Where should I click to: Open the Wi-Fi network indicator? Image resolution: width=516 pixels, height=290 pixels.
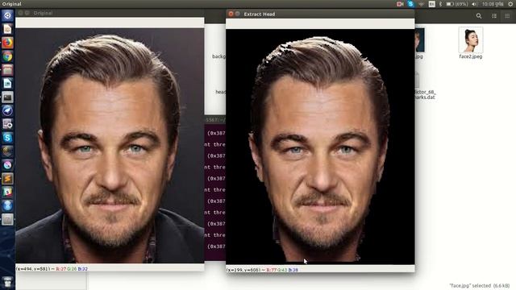(422, 4)
